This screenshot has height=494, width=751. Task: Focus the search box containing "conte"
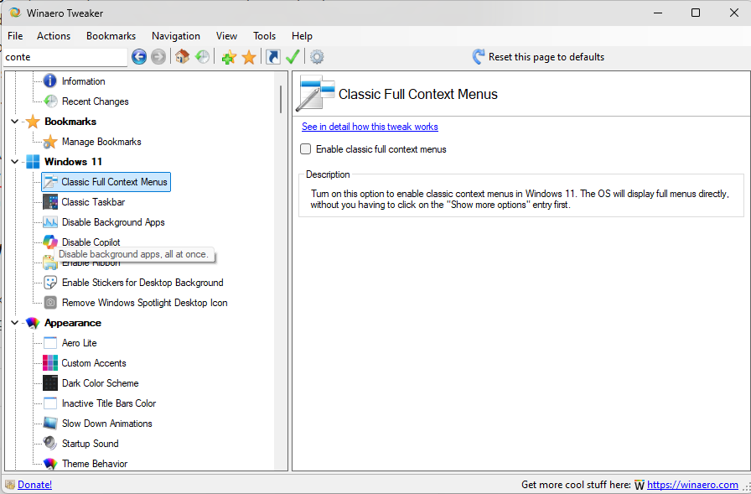65,57
